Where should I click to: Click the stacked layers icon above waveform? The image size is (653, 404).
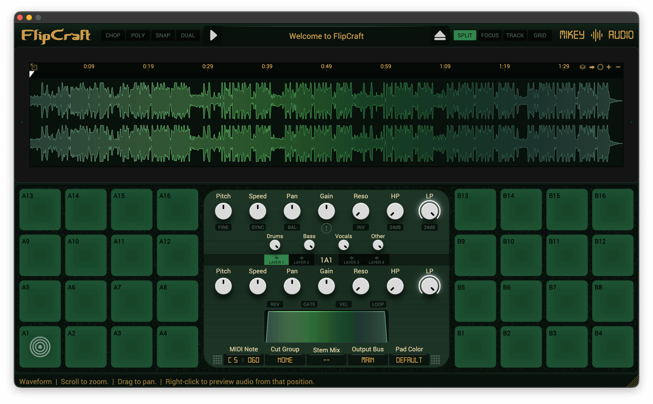[x=583, y=67]
